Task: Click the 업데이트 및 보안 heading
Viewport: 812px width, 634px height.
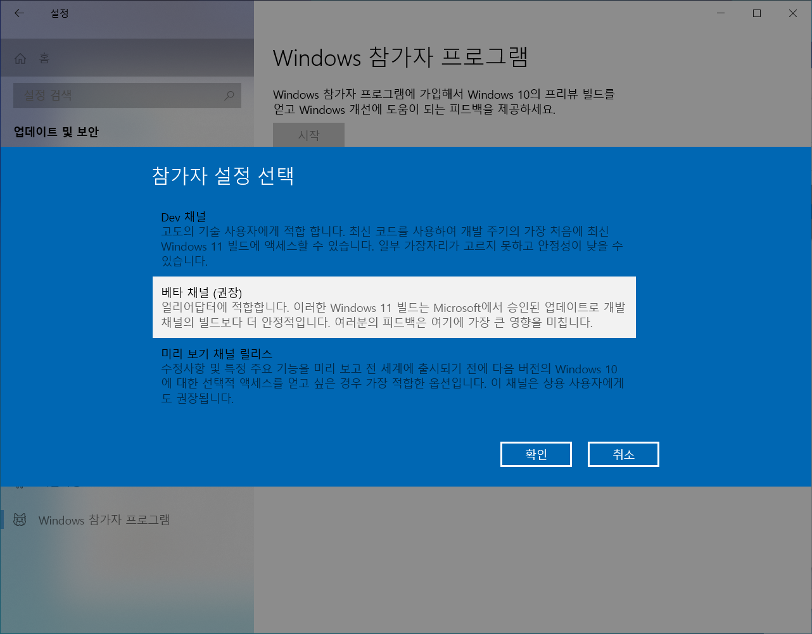Action: click(x=56, y=132)
